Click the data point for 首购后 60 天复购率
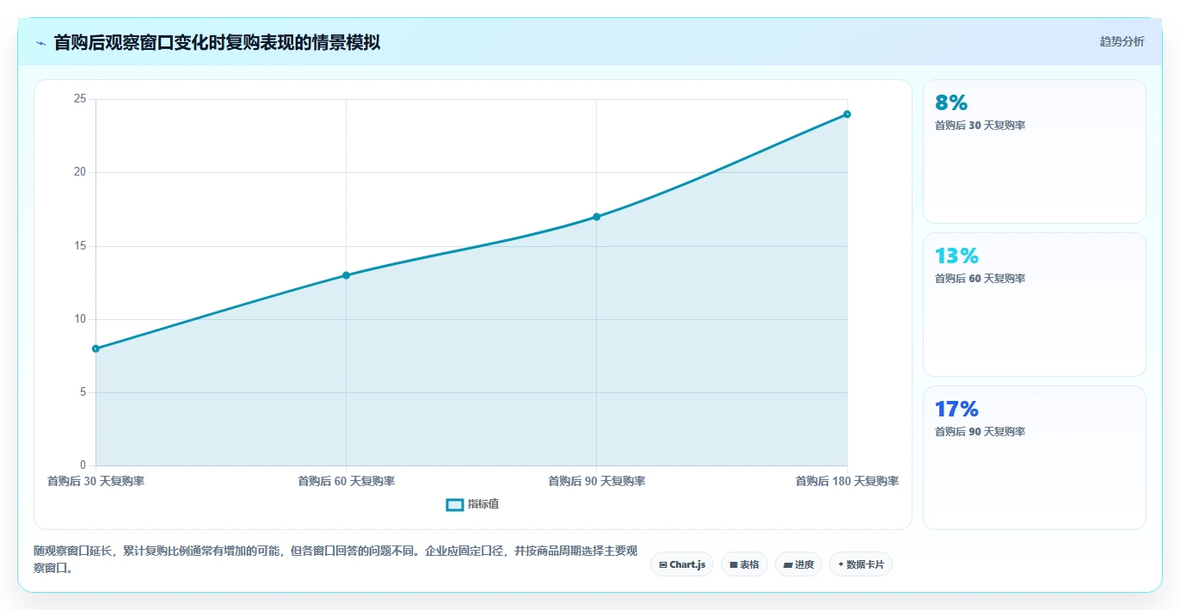1180x610 pixels. coord(346,275)
